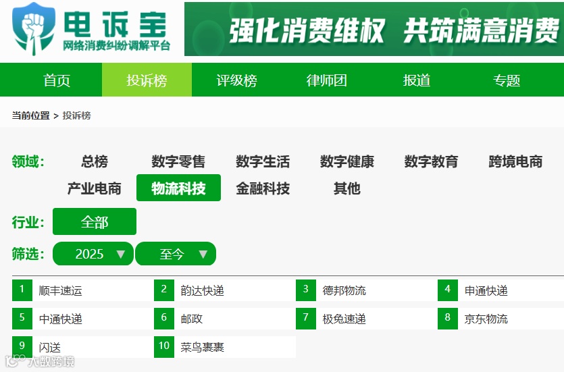Select the 总榜 domain filter
The image size is (564, 372).
[95, 161]
